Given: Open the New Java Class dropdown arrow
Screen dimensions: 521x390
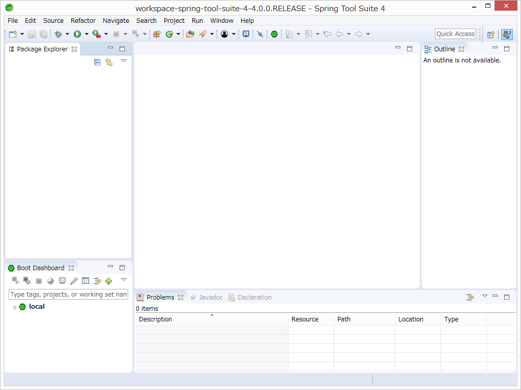Looking at the screenshot, I should 178,34.
